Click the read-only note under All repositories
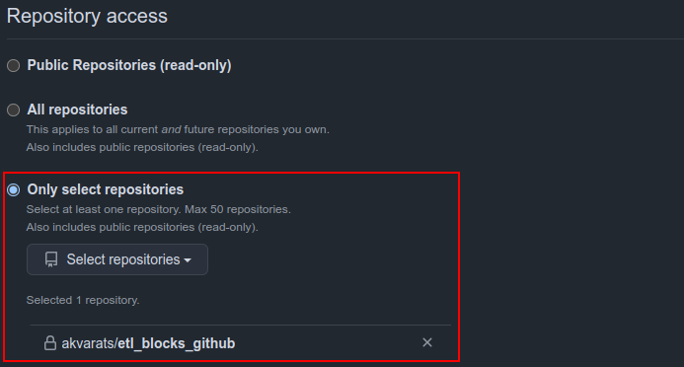 pos(142,147)
